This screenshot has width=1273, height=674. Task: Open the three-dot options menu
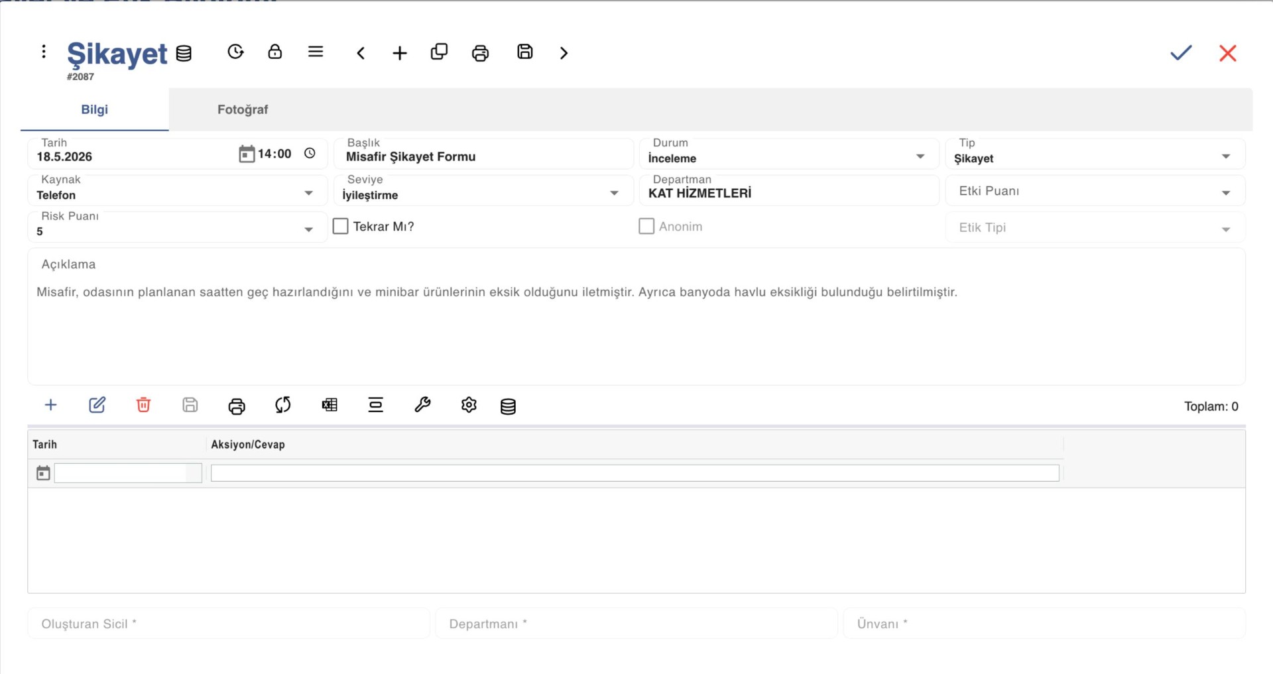(44, 52)
